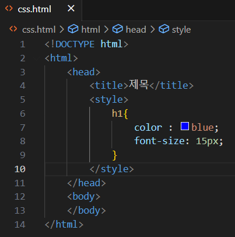Click the cube icon beside head breadcrumb

click(118, 29)
